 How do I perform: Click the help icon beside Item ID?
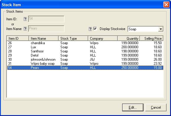25,19
